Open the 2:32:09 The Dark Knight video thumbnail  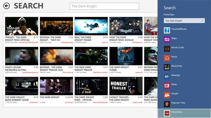[56, 86]
